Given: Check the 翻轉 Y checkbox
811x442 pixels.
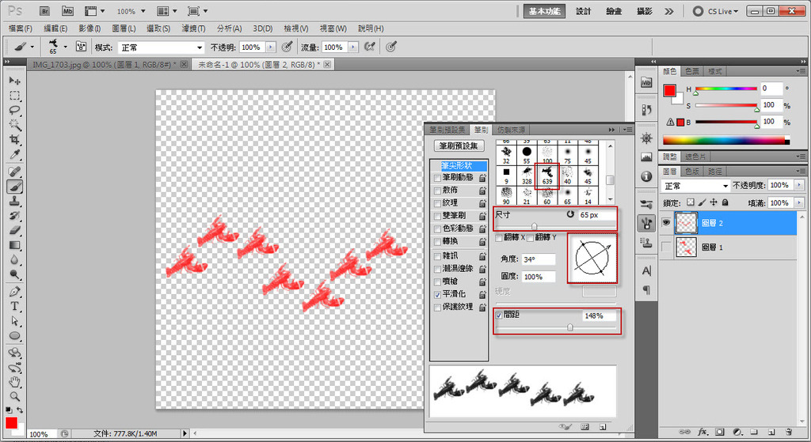Looking at the screenshot, I should click(x=530, y=237).
